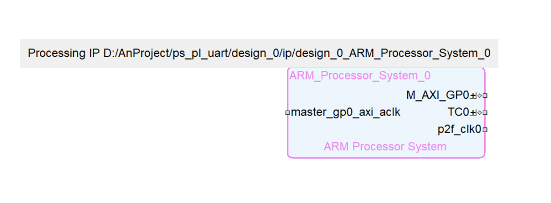Click ps_pl_uart in the banner path

198,53
